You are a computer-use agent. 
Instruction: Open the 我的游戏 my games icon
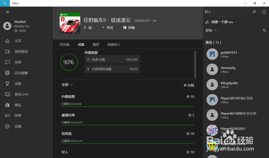[x=7, y=51]
